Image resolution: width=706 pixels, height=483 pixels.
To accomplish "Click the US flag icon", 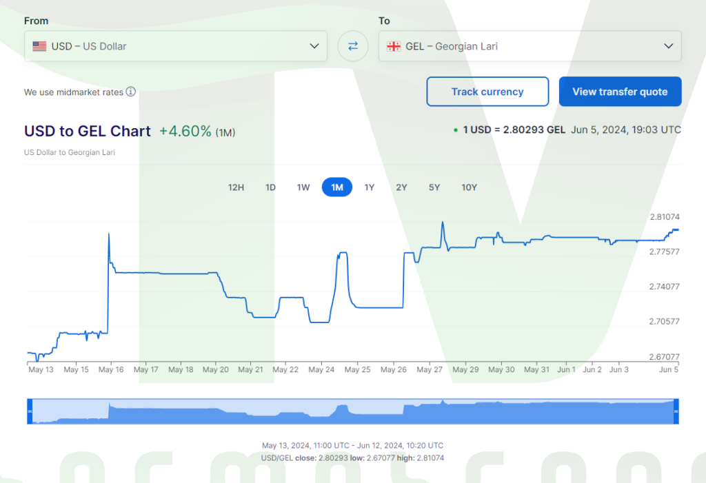I will pyautogui.click(x=39, y=46).
